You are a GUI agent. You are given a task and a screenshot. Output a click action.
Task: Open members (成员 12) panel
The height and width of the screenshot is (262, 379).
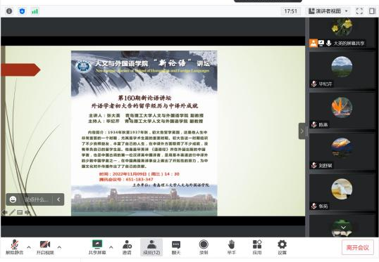[151, 247]
